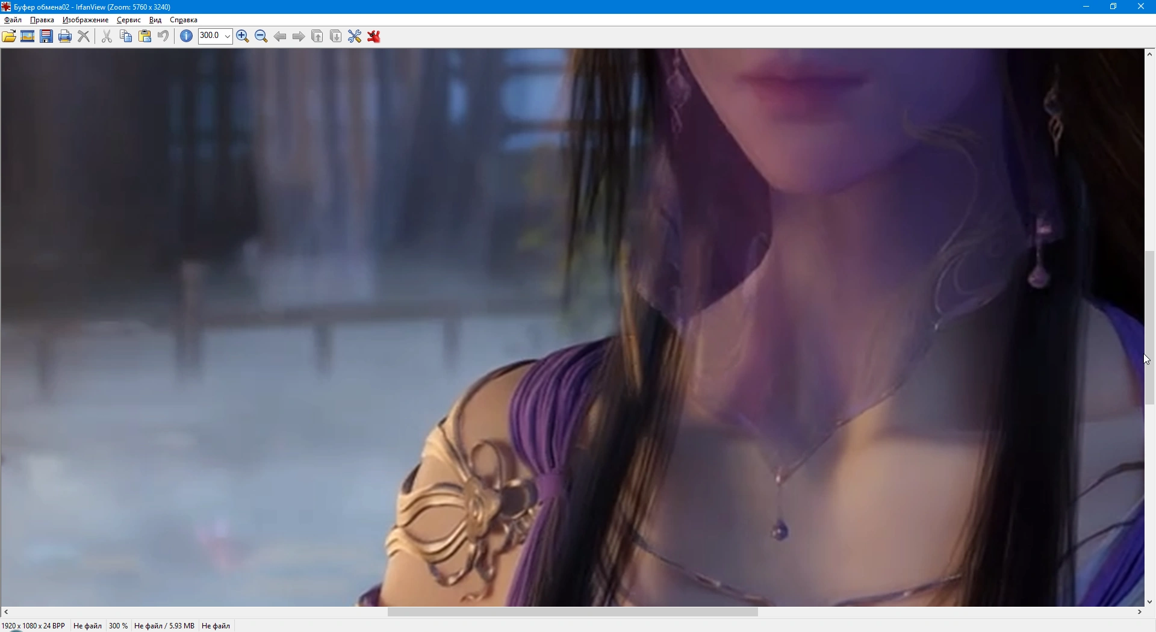Minimize the IrfanView window
The height and width of the screenshot is (632, 1156).
[1086, 7]
